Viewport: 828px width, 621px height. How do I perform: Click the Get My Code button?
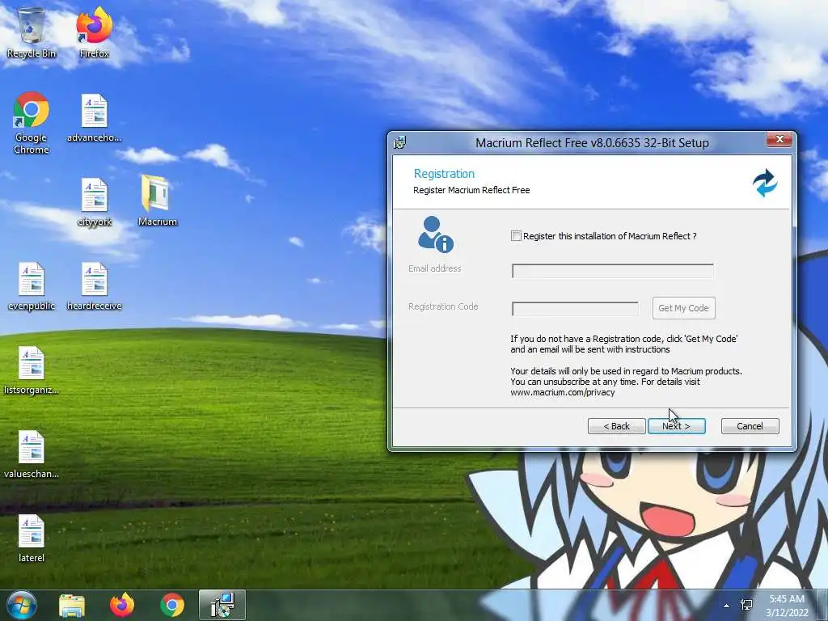pos(684,308)
